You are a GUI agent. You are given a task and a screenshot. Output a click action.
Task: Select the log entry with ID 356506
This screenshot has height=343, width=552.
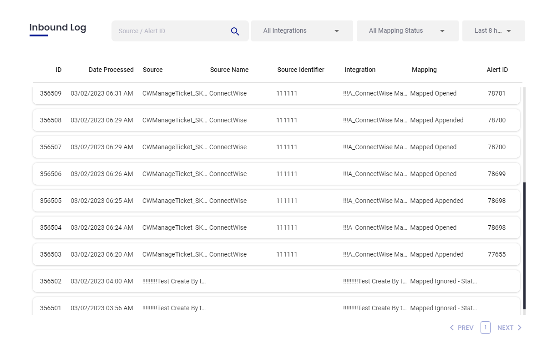tap(276, 174)
